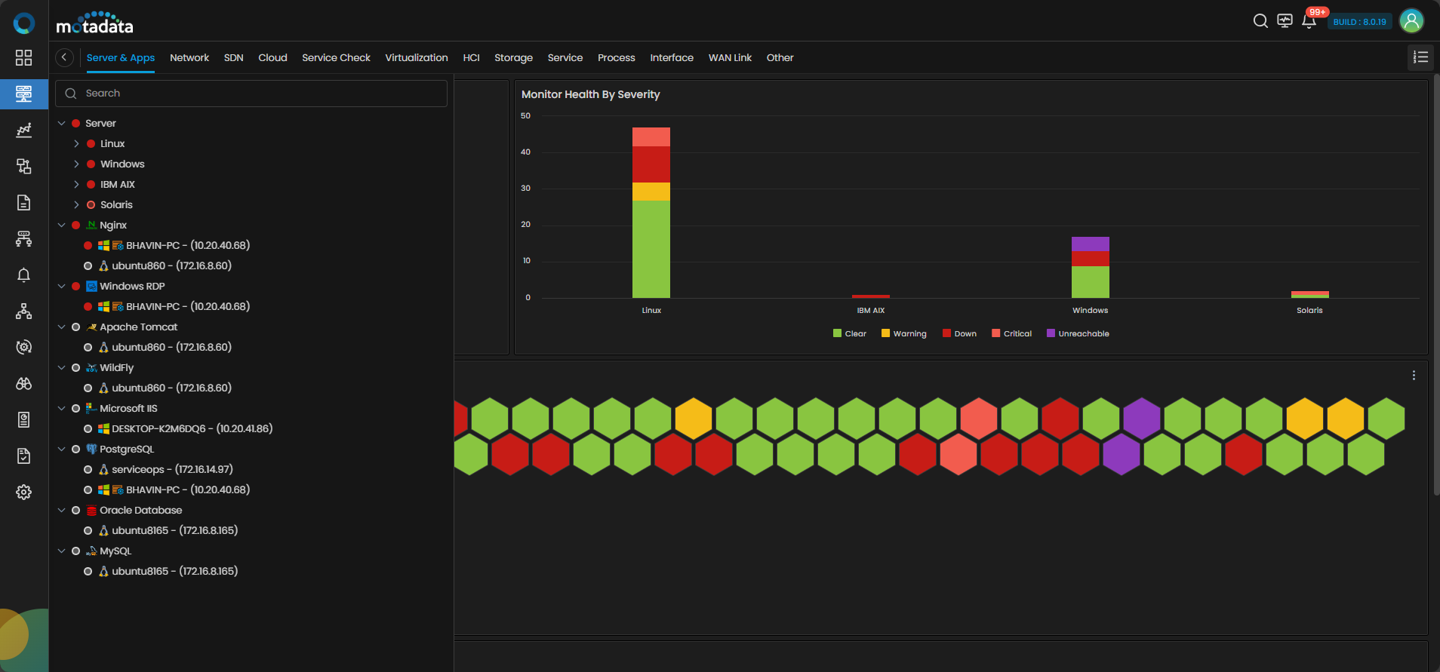Collapse the PostgreSQL tree node

(62, 449)
